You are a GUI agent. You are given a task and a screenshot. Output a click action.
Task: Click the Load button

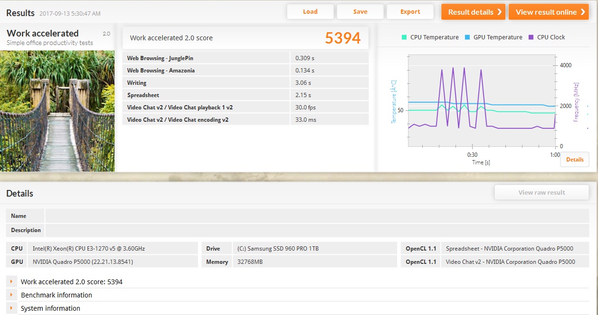tap(310, 12)
